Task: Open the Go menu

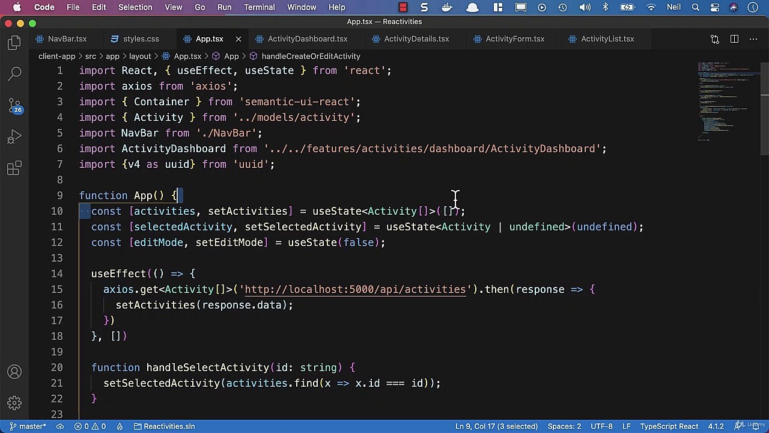Action: click(200, 7)
